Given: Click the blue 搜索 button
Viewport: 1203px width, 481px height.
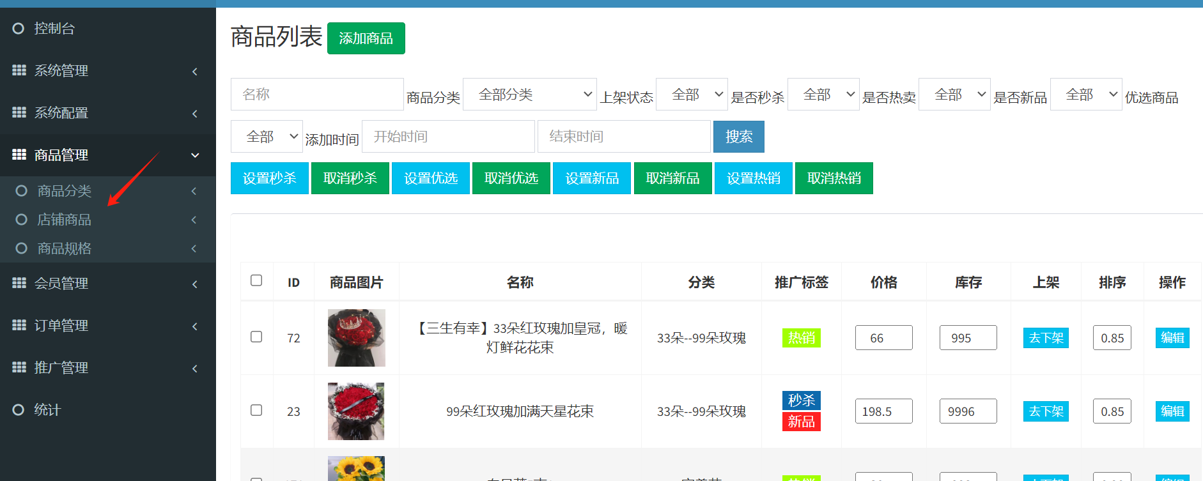Looking at the screenshot, I should click(x=738, y=137).
